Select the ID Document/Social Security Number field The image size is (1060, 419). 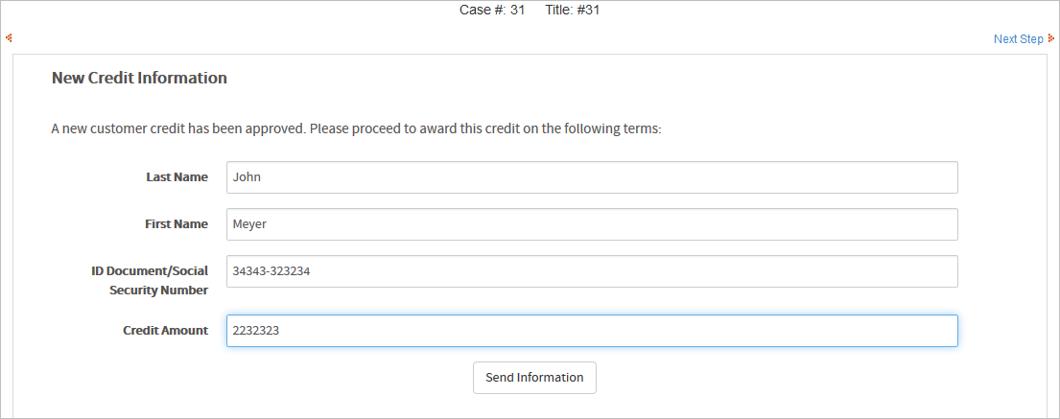tap(592, 271)
